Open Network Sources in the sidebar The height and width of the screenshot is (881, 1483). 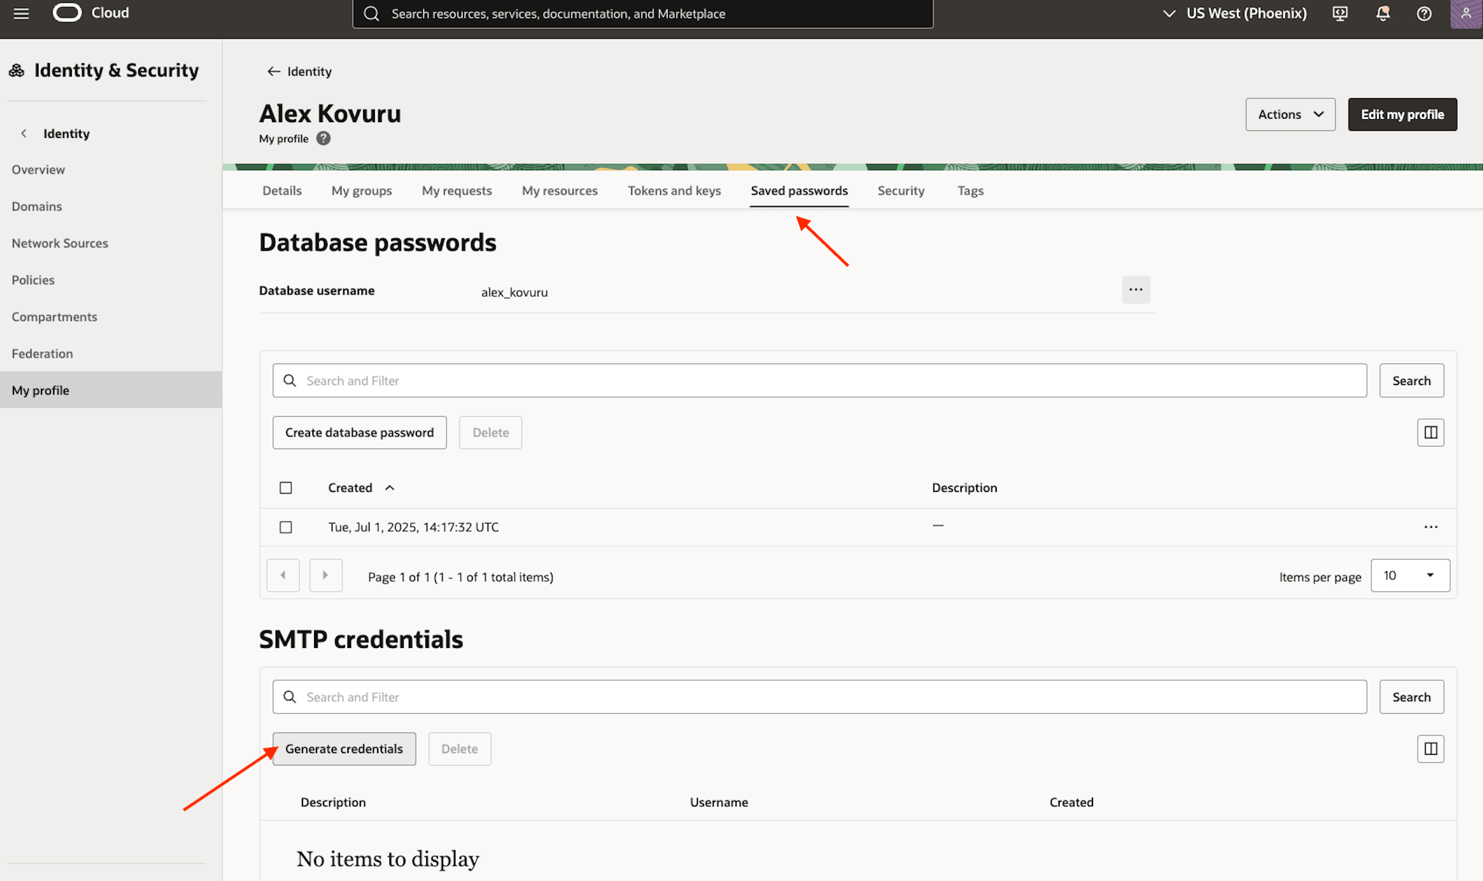pyautogui.click(x=60, y=243)
